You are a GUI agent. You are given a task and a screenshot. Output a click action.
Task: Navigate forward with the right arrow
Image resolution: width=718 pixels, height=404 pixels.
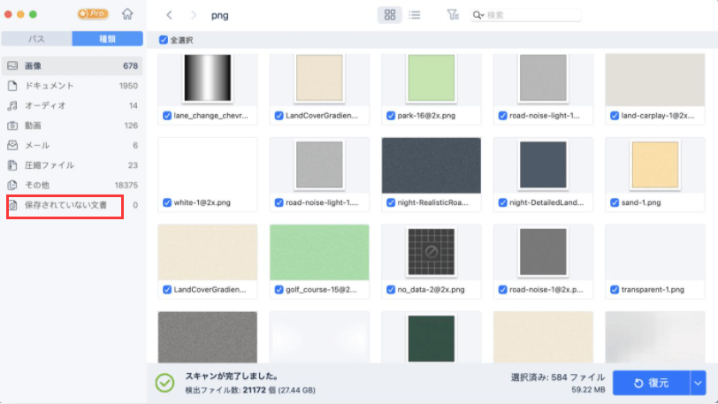point(194,15)
